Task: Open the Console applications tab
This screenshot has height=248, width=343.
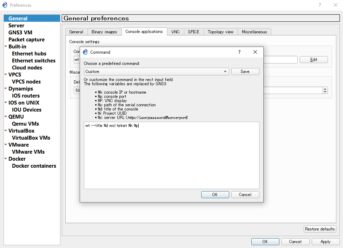Action: tap(144, 32)
